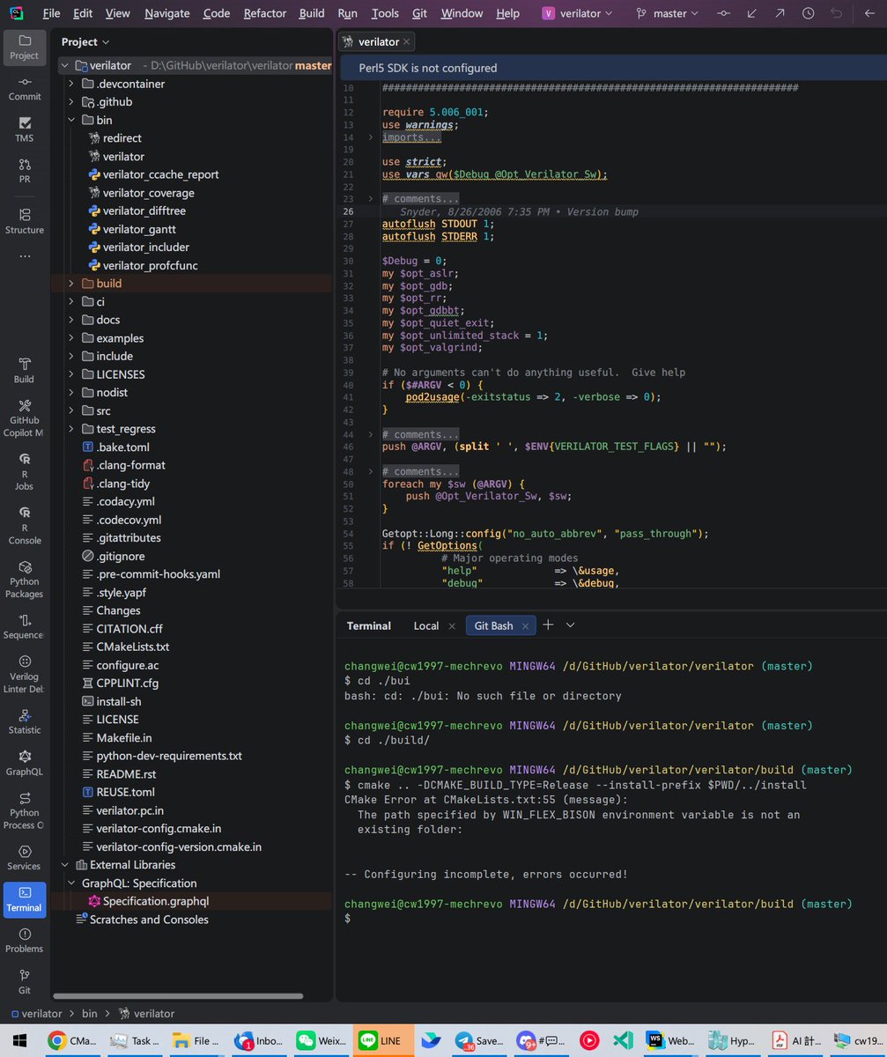Open the File menu
The height and width of the screenshot is (1057, 887).
pos(52,13)
